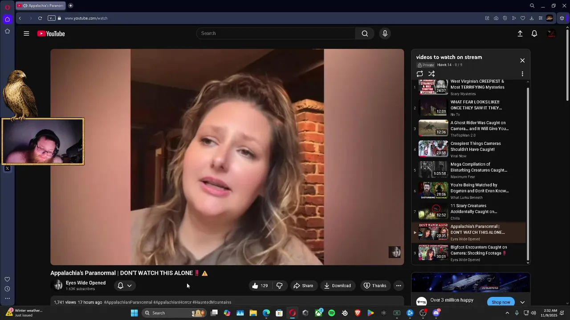Click the playlist title 'videos to watch on stream'
The image size is (570, 320).
click(449, 57)
